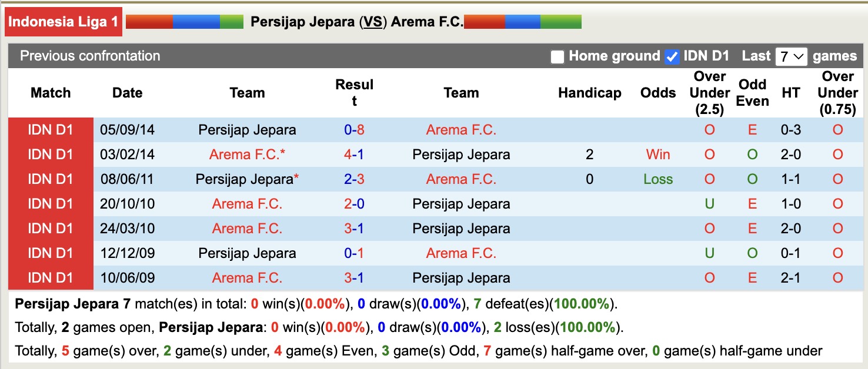Screen dimensions: 868x369
Task: Select the Handicap column header
Action: click(x=589, y=92)
